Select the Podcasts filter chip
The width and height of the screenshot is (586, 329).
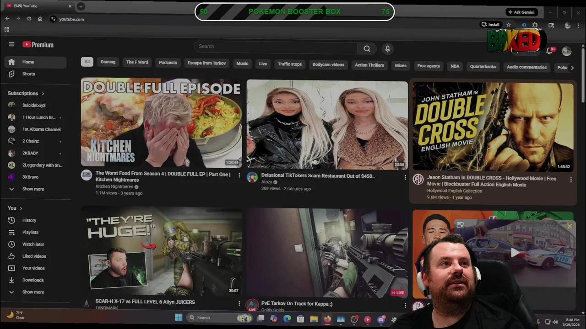point(168,63)
